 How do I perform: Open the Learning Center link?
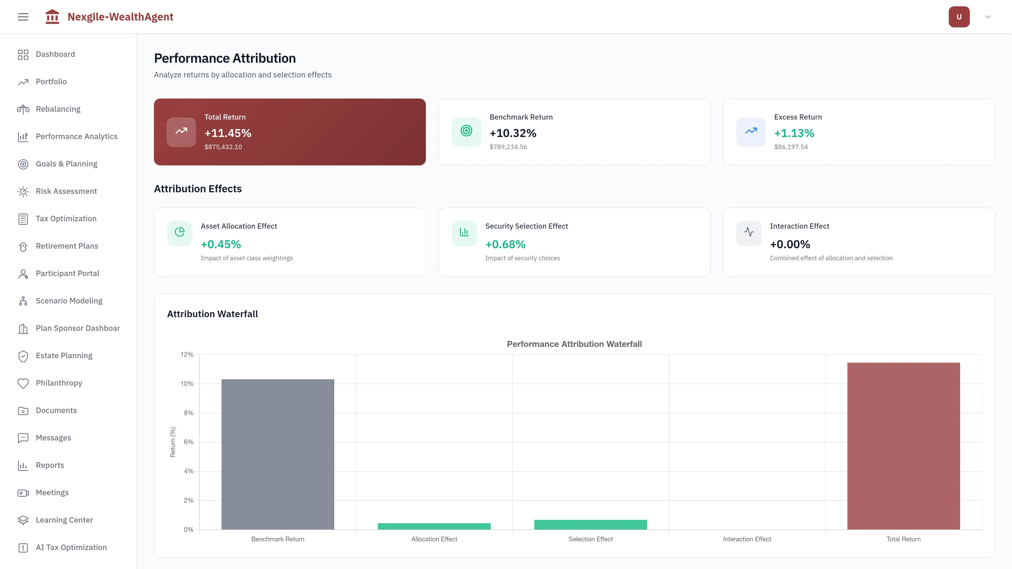tap(64, 519)
